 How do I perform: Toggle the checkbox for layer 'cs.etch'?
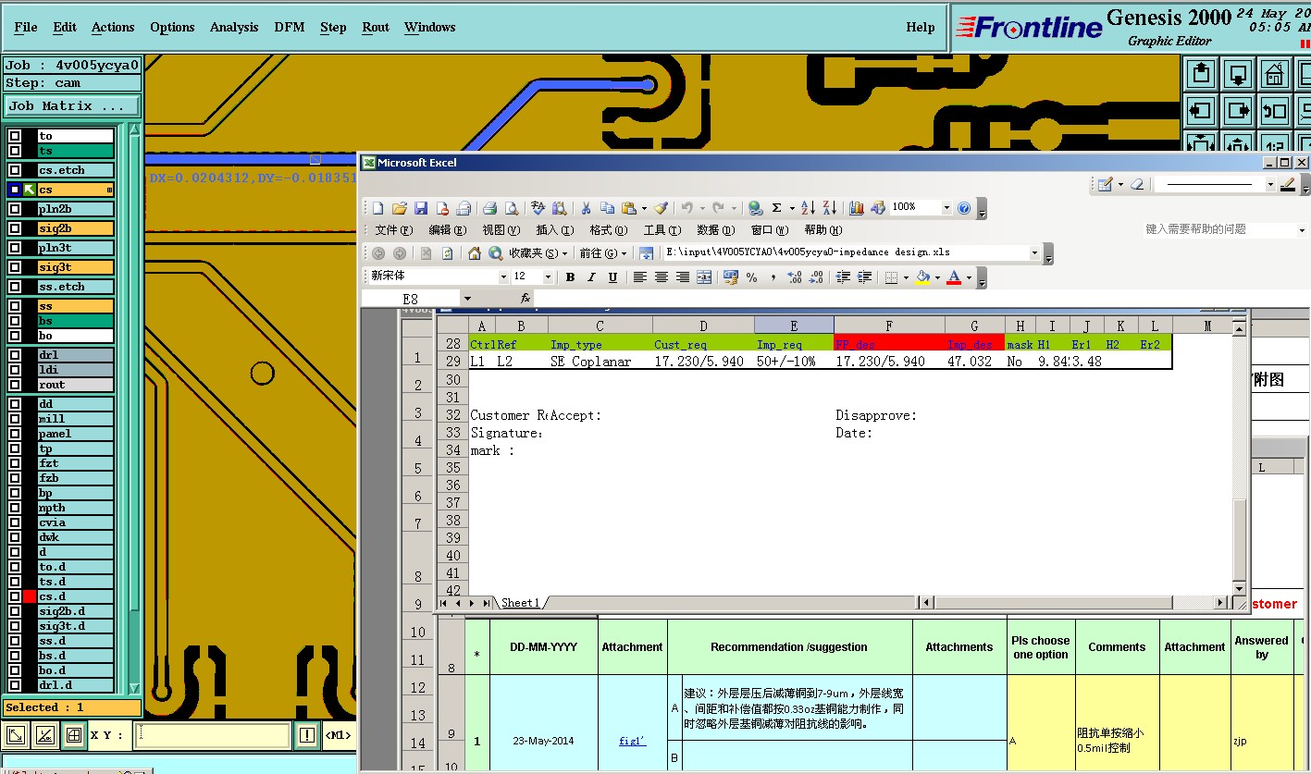(x=15, y=170)
